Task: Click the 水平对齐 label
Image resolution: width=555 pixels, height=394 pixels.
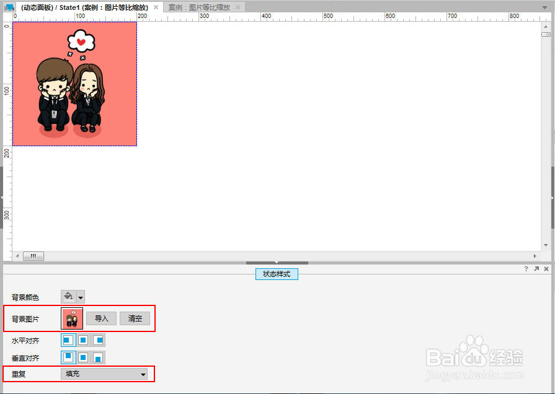Action: 25,341
